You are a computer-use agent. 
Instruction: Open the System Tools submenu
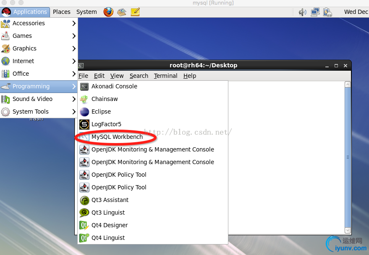[x=39, y=112]
